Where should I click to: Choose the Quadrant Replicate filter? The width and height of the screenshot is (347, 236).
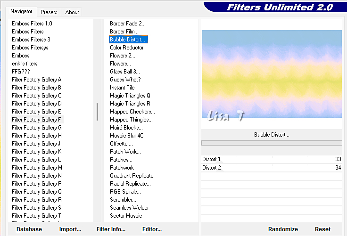tap(132, 176)
